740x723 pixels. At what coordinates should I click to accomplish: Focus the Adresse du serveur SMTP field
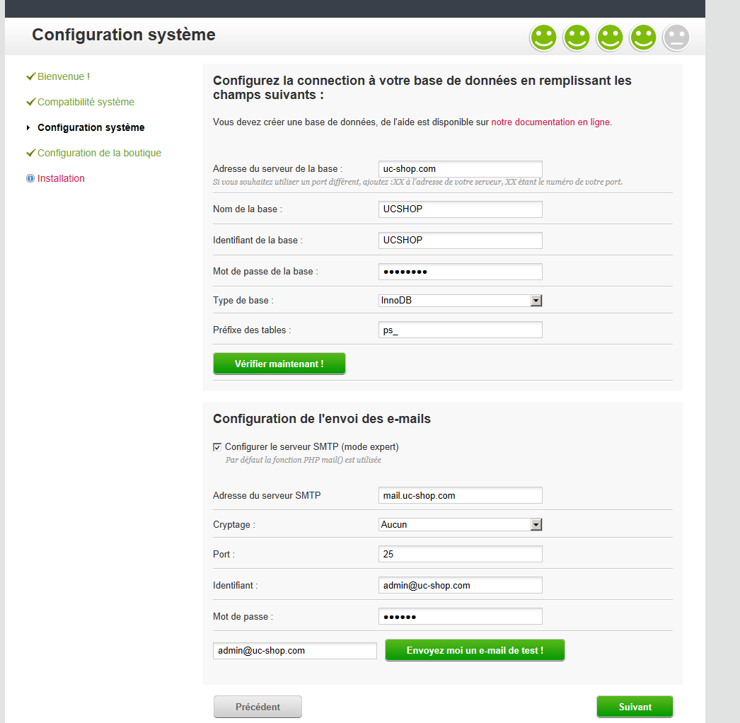tap(461, 495)
